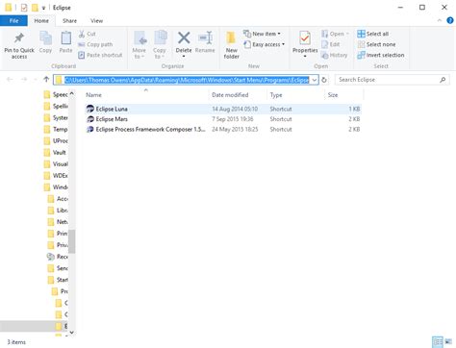Open the Copy to dropdown
Image resolution: width=456 pixels, height=348 pixels.
pos(160,44)
